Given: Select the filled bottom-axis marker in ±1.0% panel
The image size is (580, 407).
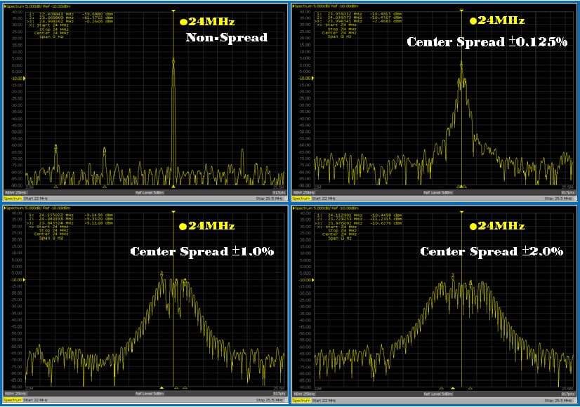Looking at the screenshot, I should pos(162,388).
